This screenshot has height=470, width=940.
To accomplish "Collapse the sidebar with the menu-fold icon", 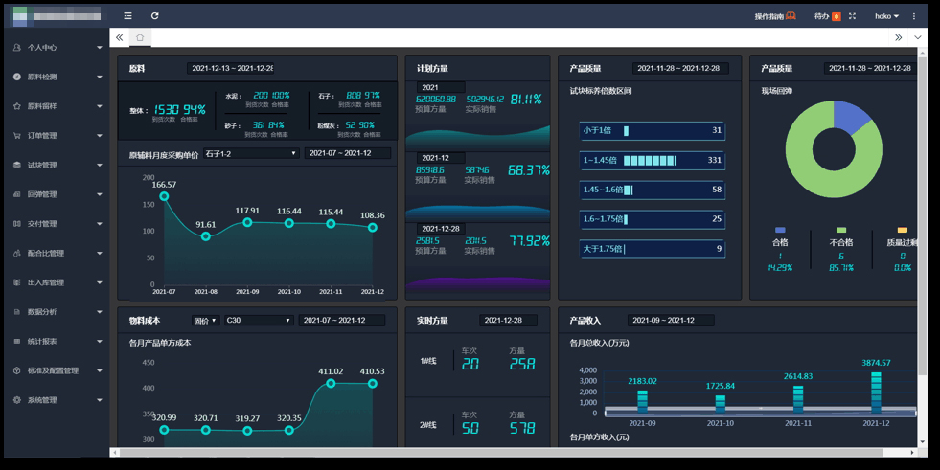I will coord(127,16).
